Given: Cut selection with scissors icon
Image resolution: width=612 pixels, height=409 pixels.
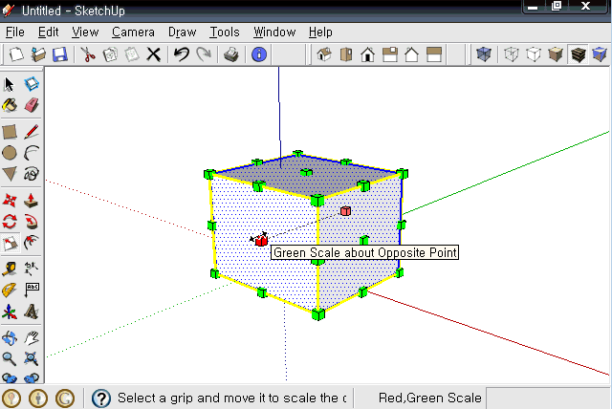Looking at the screenshot, I should pyautogui.click(x=88, y=54).
